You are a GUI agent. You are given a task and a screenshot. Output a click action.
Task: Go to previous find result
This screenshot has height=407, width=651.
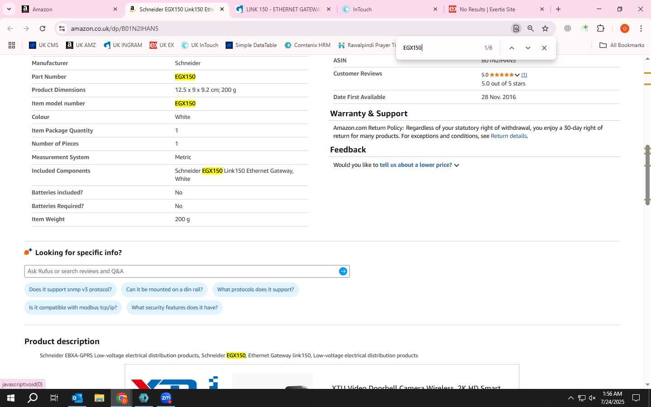point(512,48)
